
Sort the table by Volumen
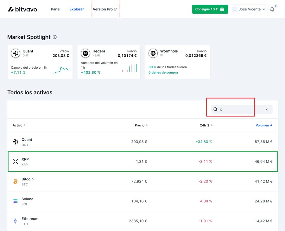(x=264, y=125)
